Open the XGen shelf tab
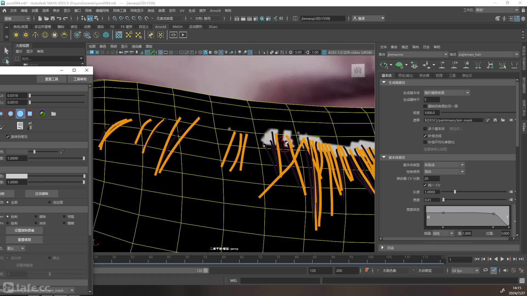The height and width of the screenshot is (296, 527). pos(213,27)
